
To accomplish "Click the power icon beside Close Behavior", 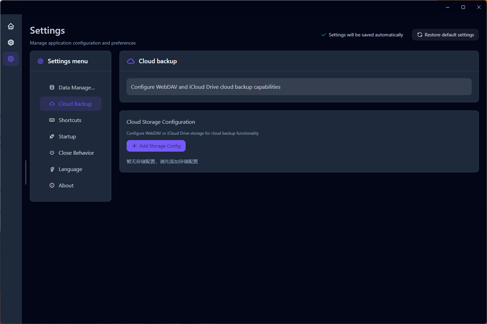I will tap(52, 153).
